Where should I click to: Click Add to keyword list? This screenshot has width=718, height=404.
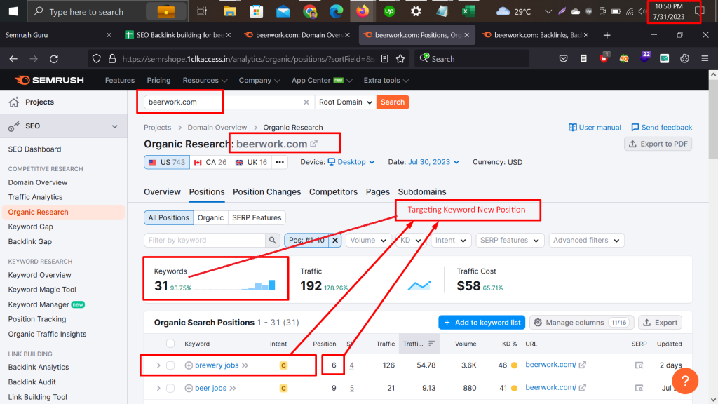(482, 323)
